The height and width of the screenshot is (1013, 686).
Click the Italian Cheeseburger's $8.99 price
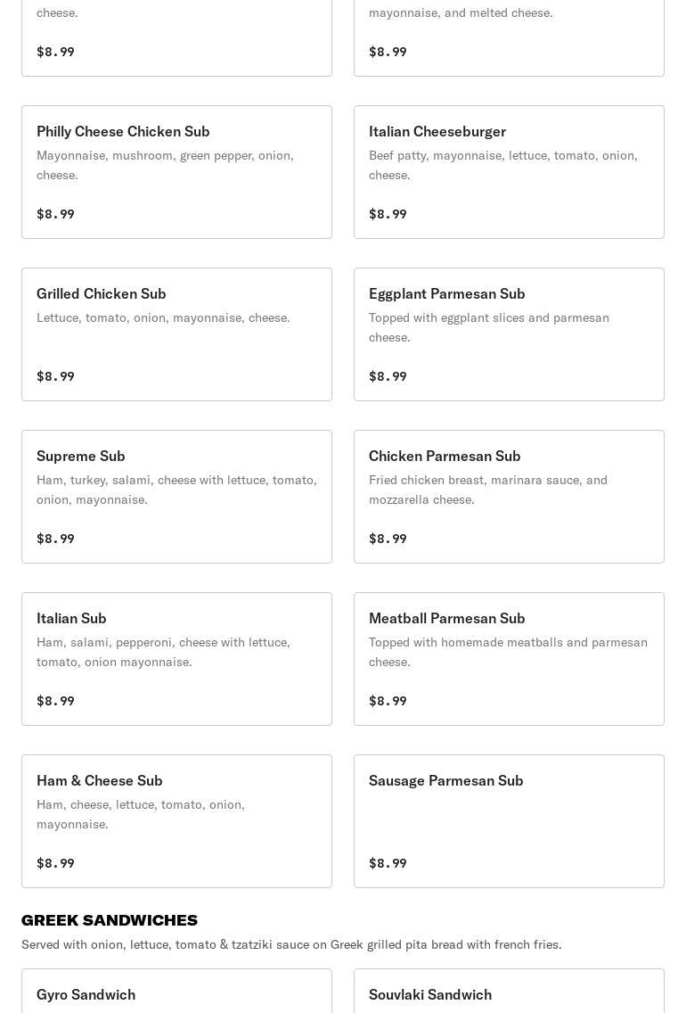[388, 214]
